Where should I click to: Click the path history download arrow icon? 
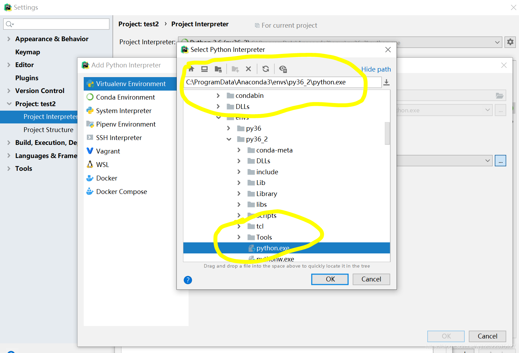[386, 82]
